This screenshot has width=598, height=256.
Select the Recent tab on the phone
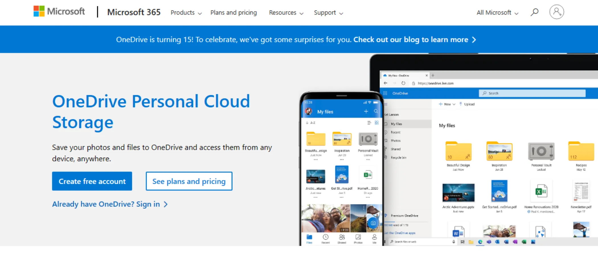coord(325,239)
